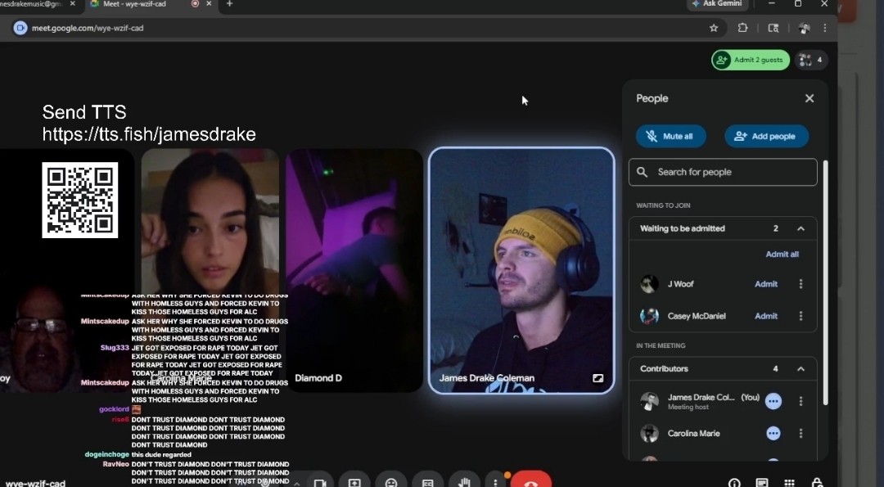Collapse the Waiting to be admitted section
The width and height of the screenshot is (884, 487).
(801, 229)
